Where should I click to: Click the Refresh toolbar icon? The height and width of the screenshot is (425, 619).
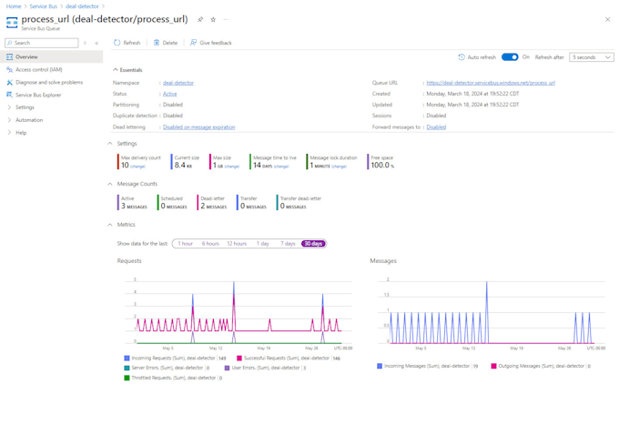(x=117, y=43)
